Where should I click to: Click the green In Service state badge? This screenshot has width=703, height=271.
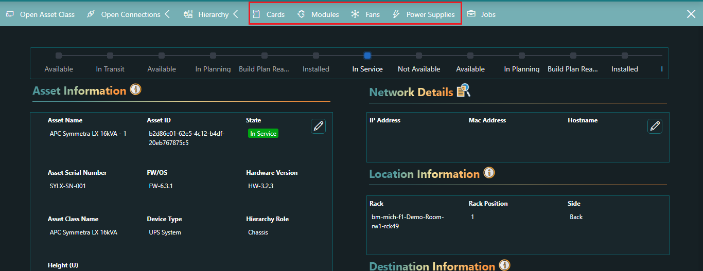(263, 134)
